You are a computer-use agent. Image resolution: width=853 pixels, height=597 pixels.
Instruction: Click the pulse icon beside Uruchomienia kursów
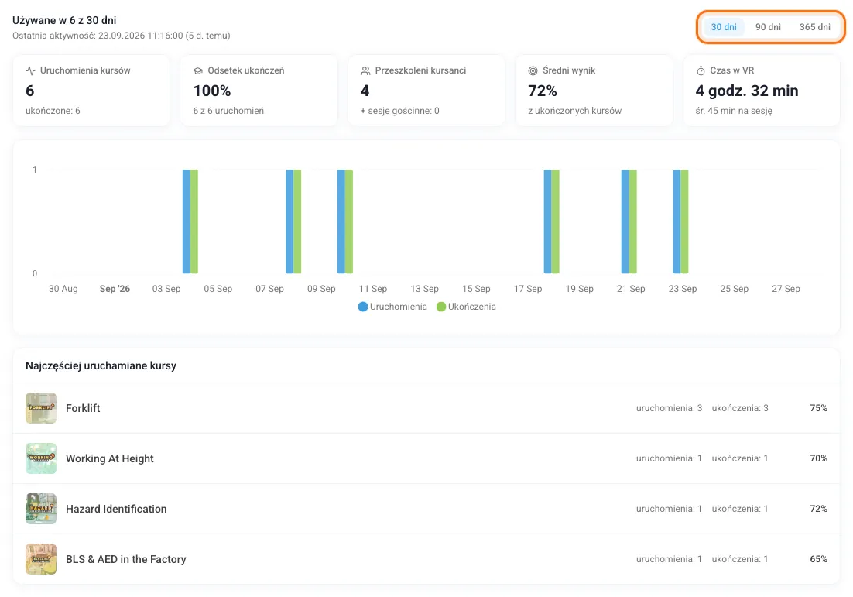[30, 70]
